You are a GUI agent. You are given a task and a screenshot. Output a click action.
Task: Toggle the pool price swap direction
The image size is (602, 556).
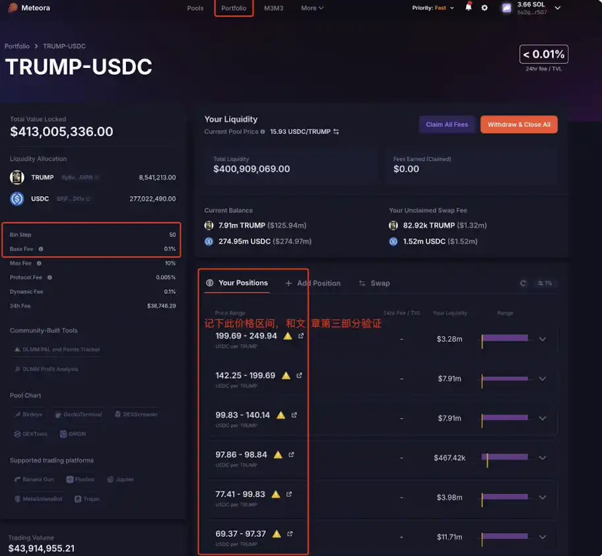click(x=336, y=132)
